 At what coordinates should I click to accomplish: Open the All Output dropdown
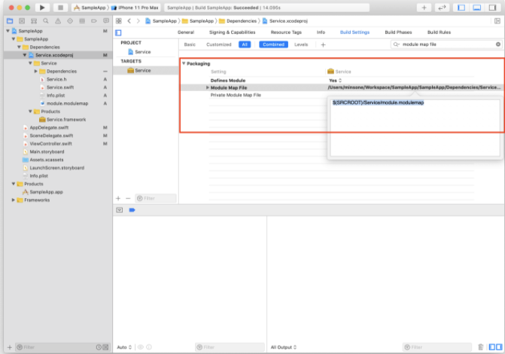(x=284, y=347)
